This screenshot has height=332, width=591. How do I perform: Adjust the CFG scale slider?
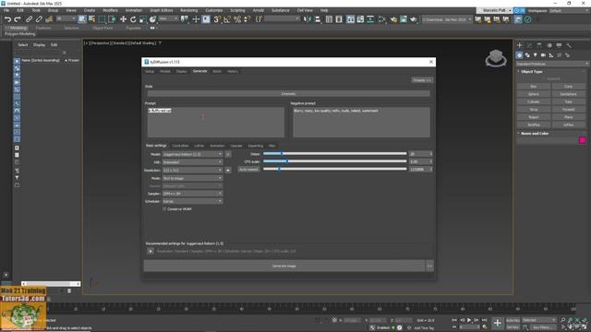334,161
